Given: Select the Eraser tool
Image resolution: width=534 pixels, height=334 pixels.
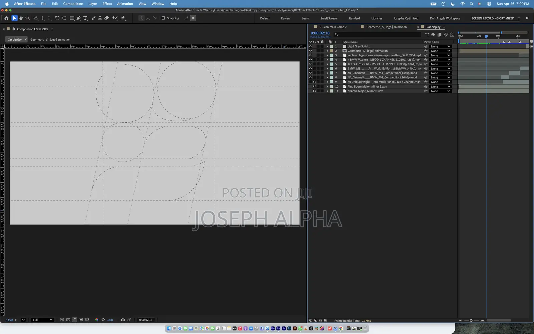Looking at the screenshot, I should (x=107, y=18).
